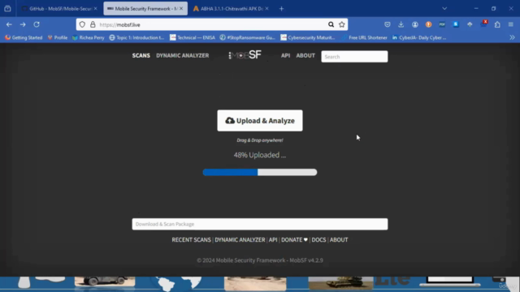Open the API item in the top navigation bar

(x=285, y=55)
